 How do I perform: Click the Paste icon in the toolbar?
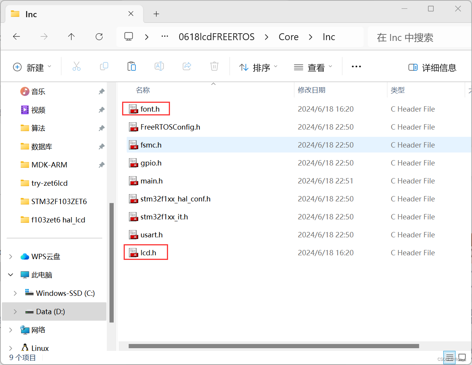point(131,66)
